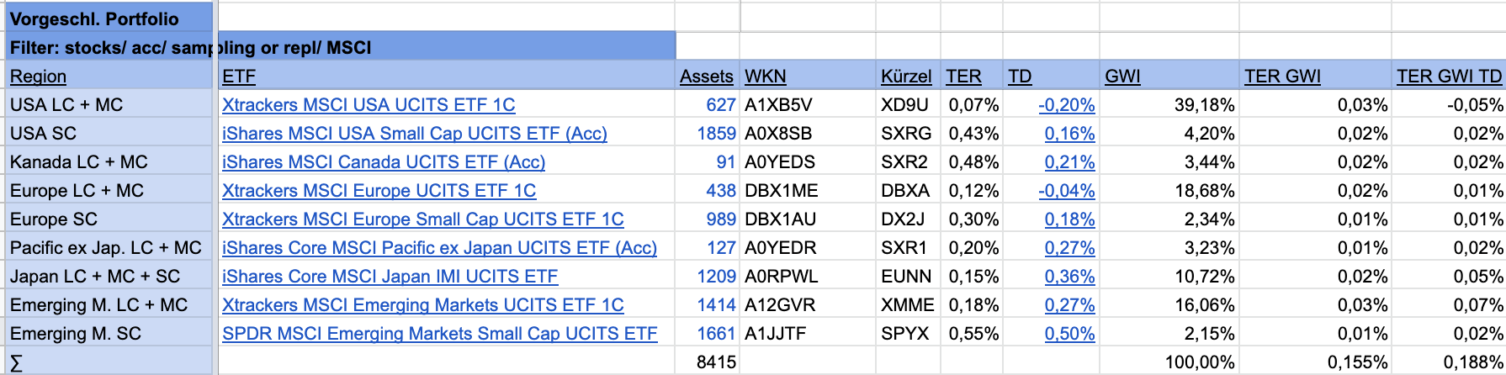Open the 0,36% TD link

click(1069, 277)
